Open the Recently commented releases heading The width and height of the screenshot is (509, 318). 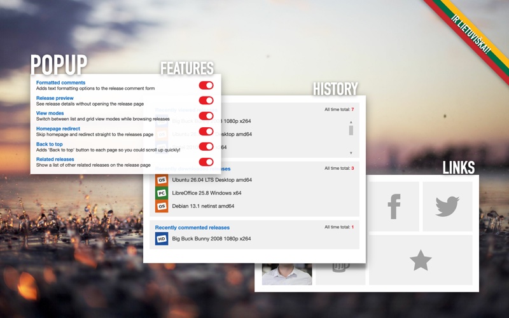[x=192, y=228]
